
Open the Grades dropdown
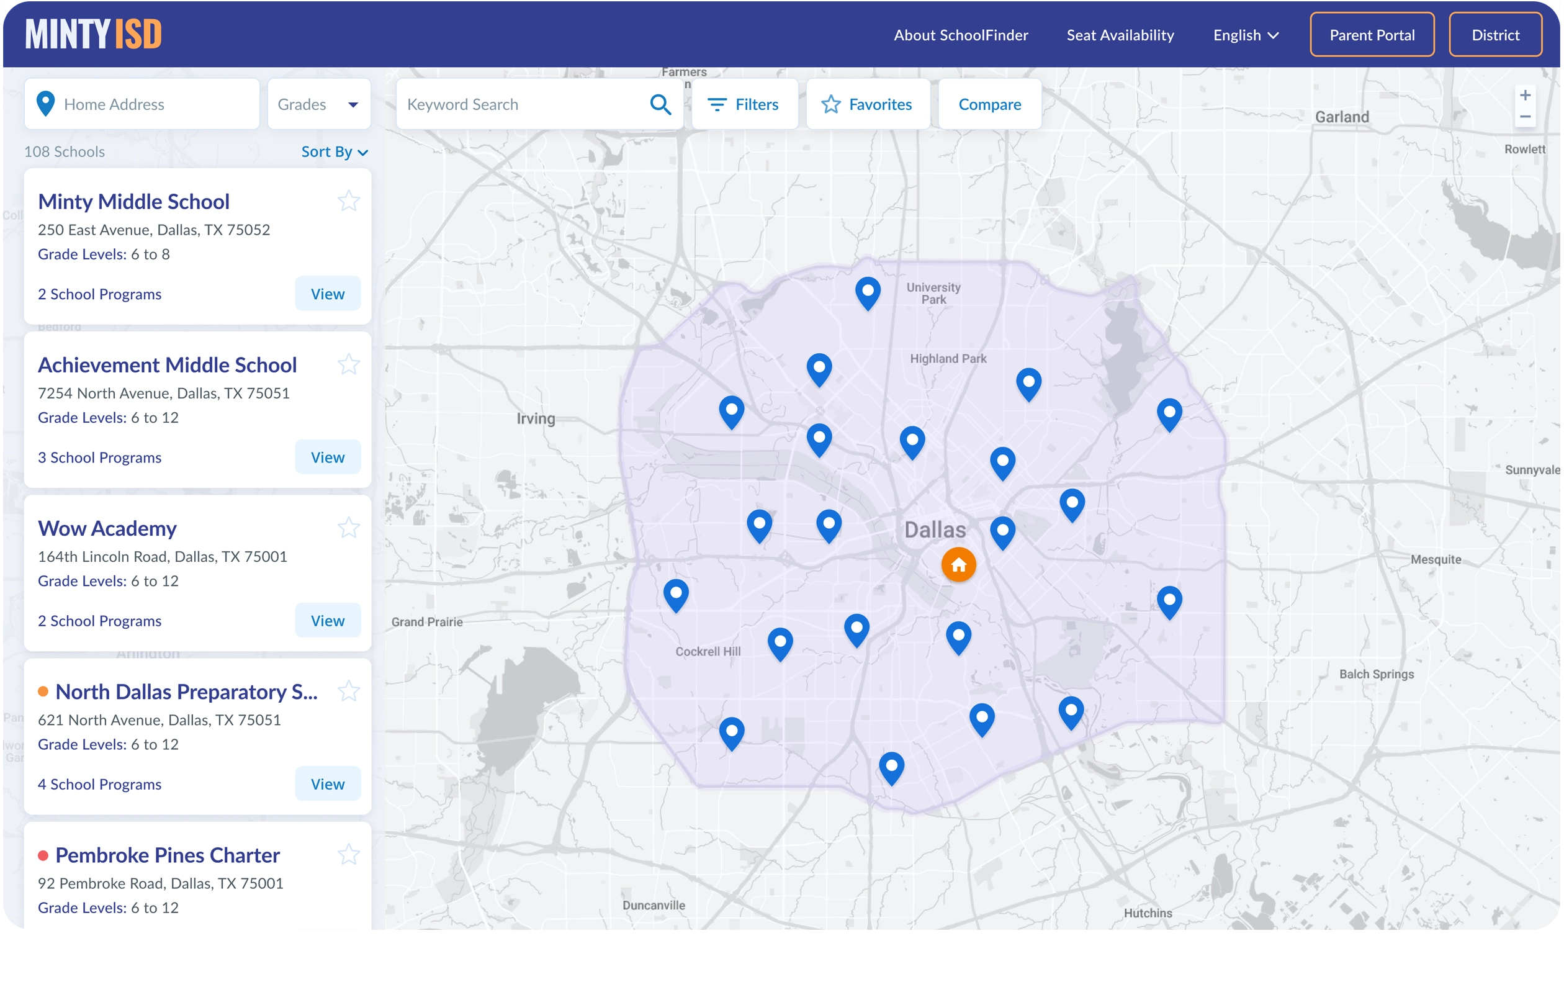click(x=319, y=104)
